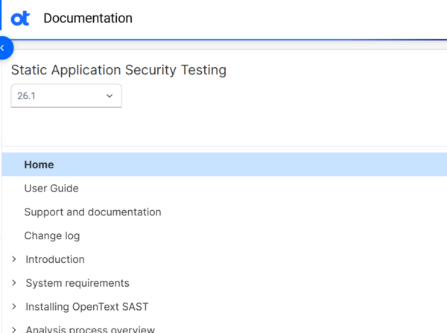
Task: Select the System requirements topic label
Action: (x=77, y=284)
